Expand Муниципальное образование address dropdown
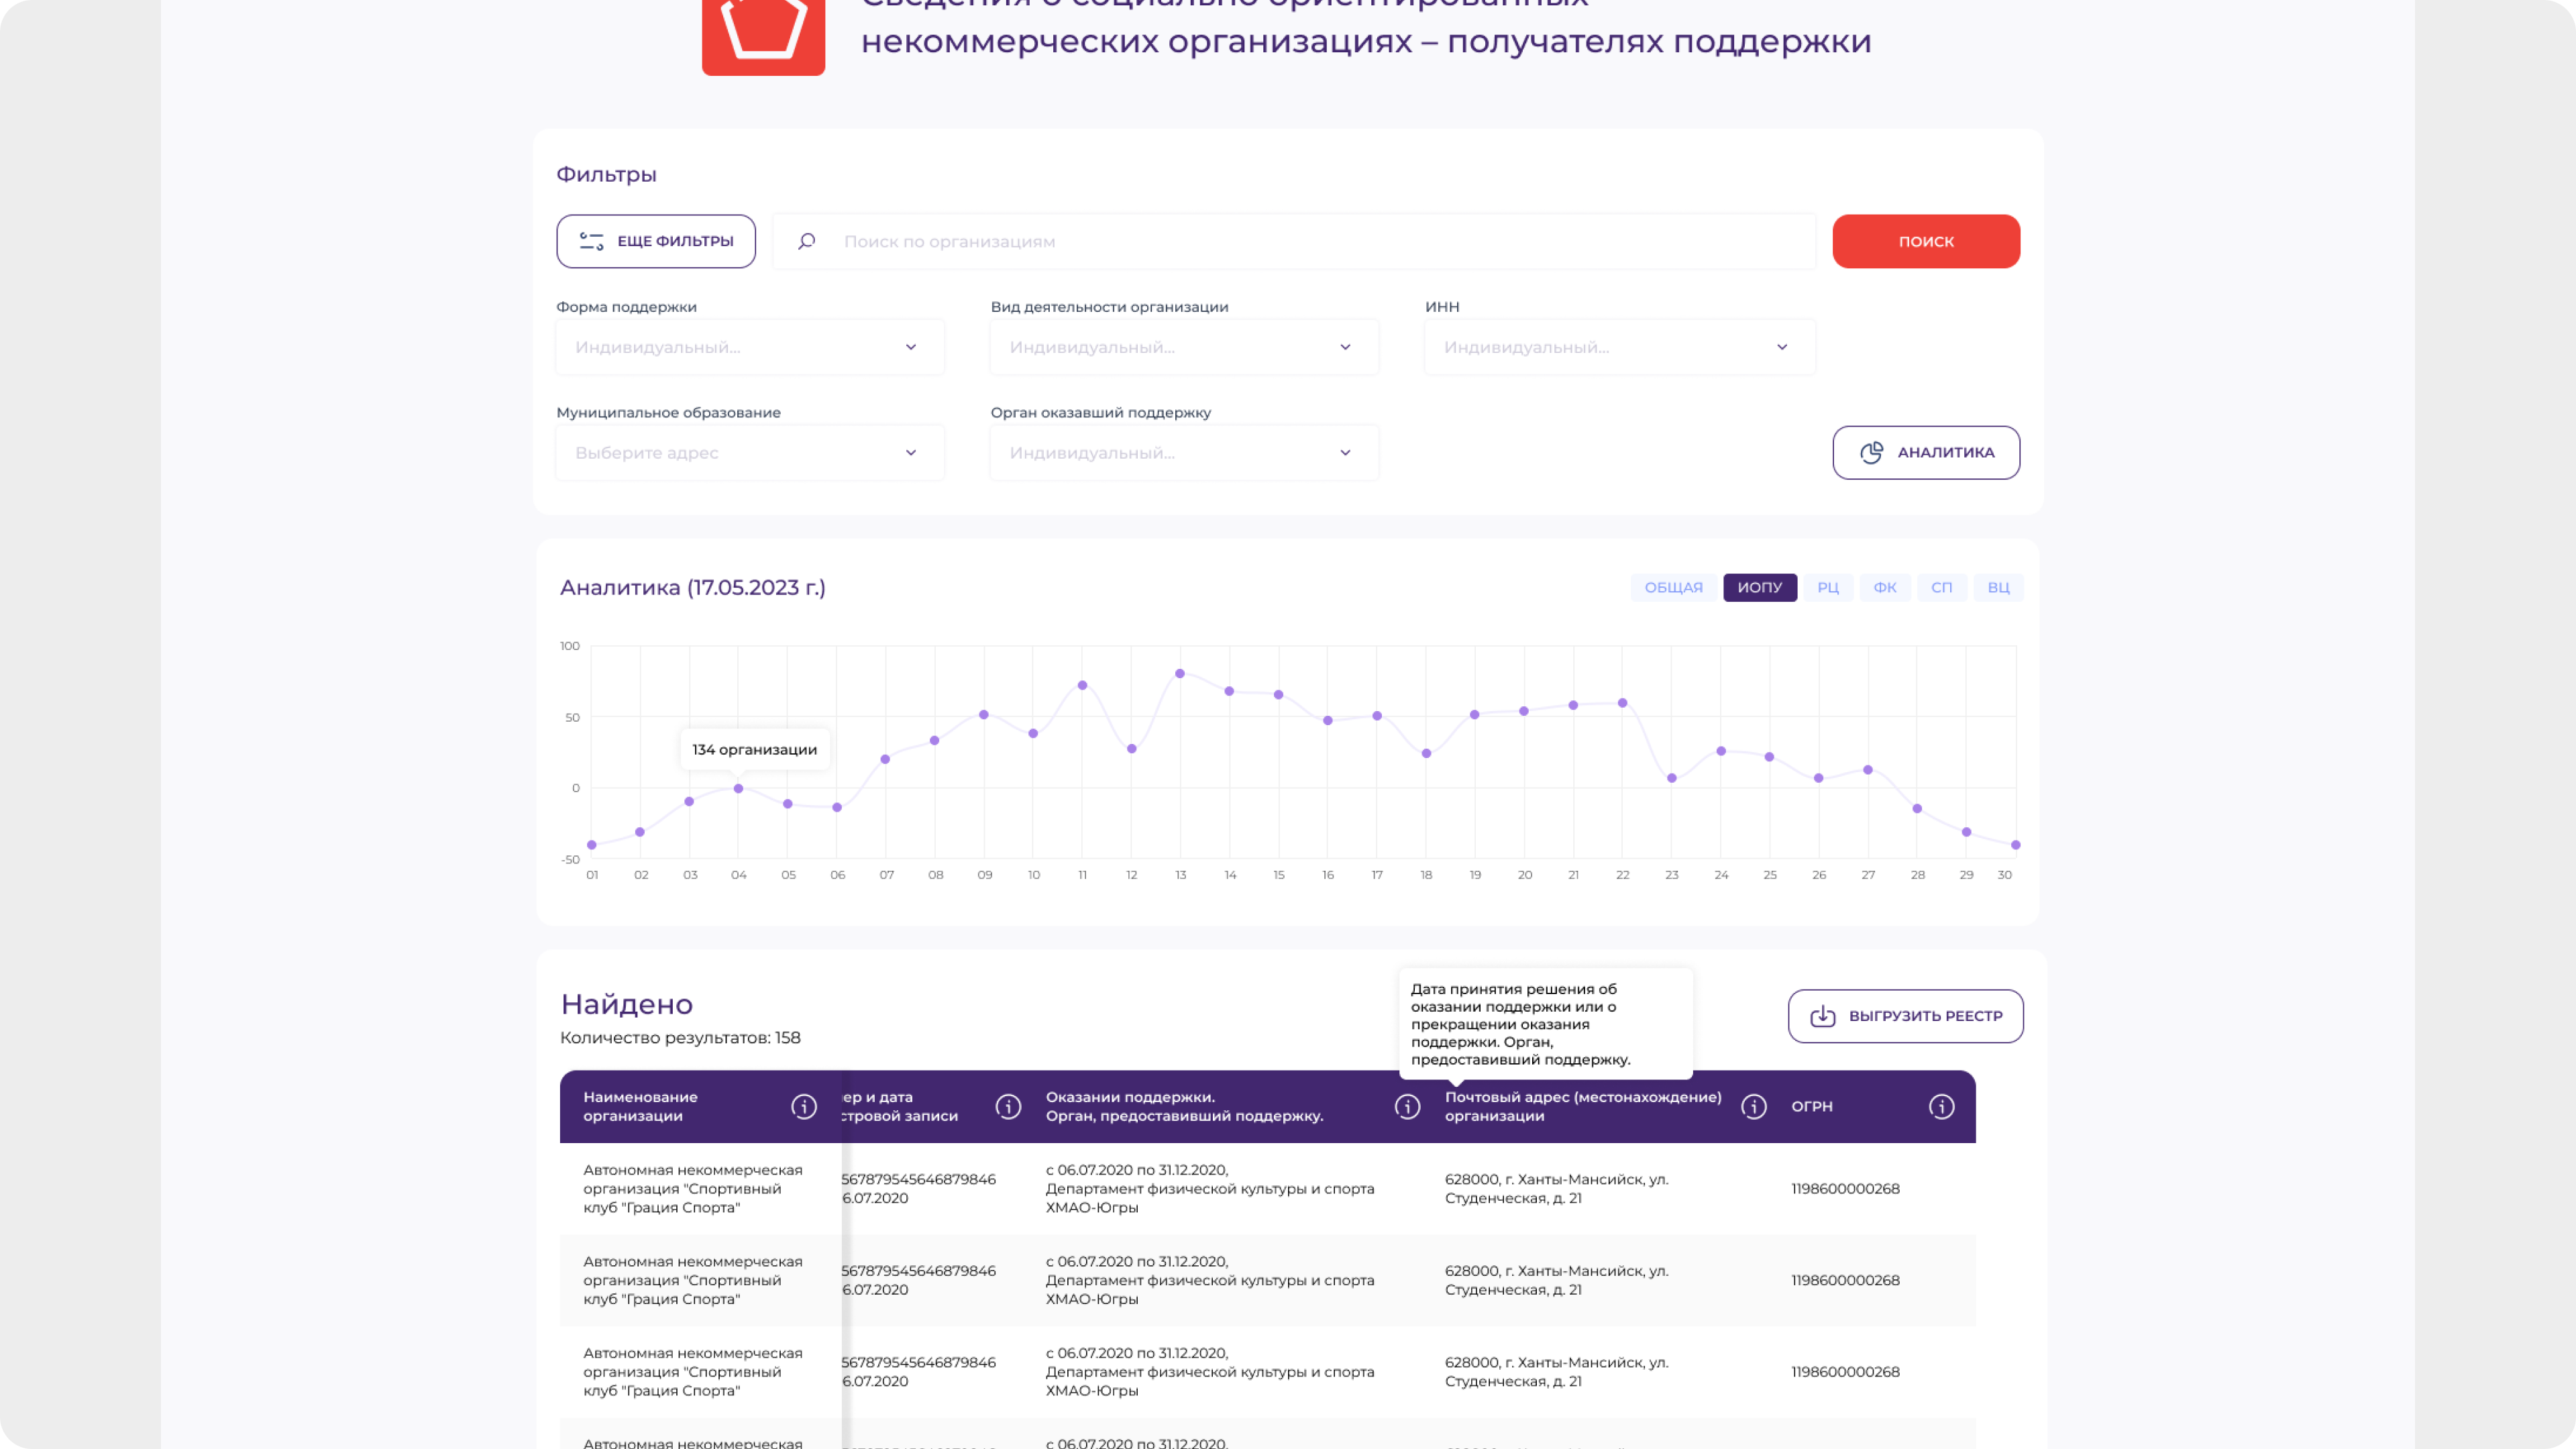Screen dimensions: 2576x1449 [750, 453]
